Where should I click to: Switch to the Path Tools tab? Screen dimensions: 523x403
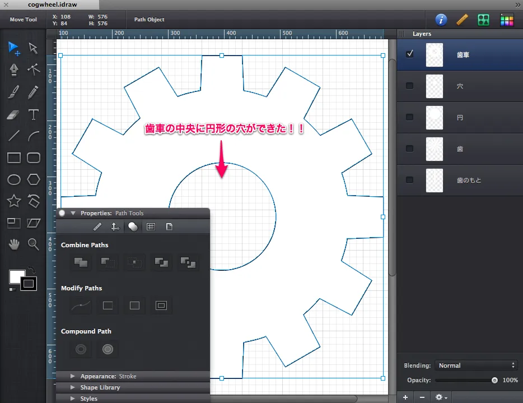tap(133, 227)
